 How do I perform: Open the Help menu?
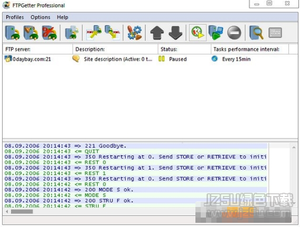[62, 17]
